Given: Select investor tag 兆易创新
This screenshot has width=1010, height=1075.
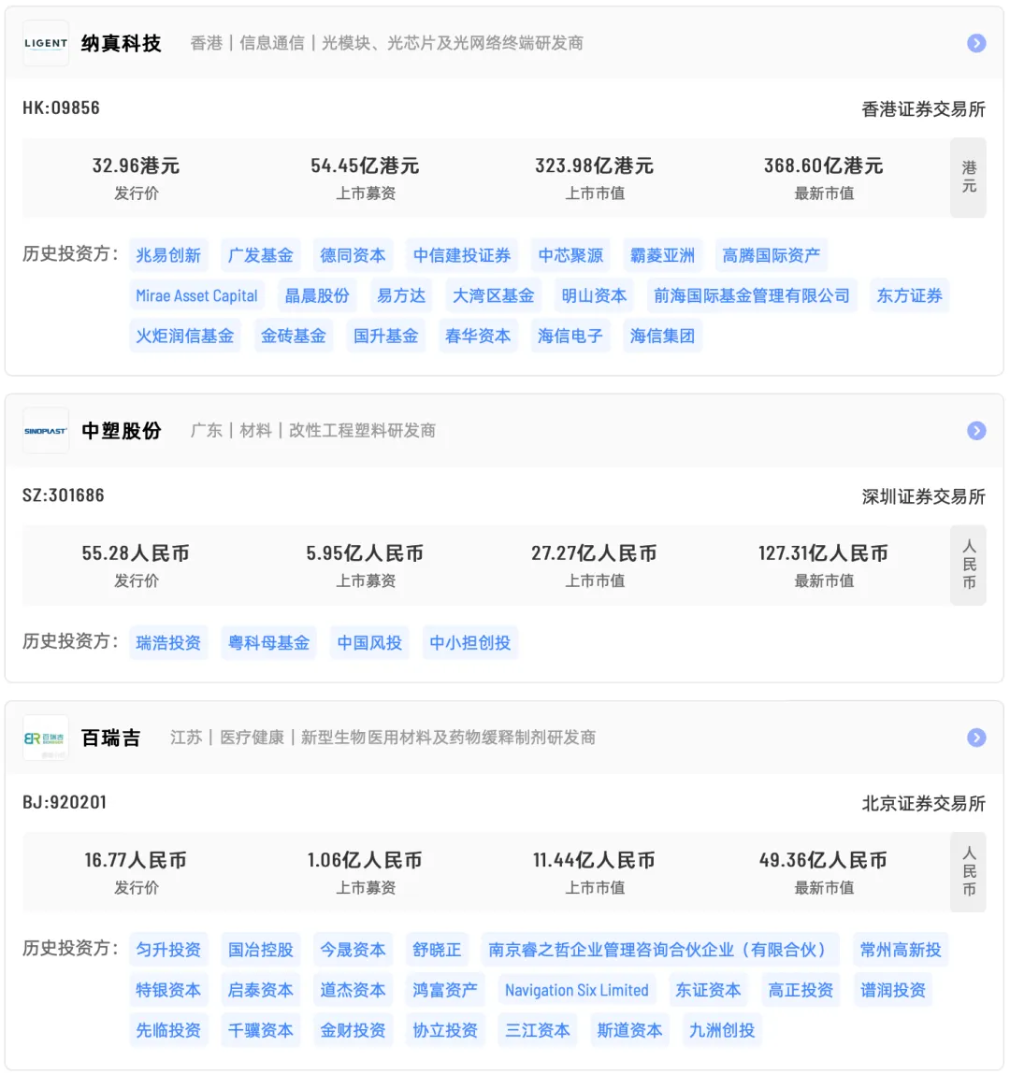Looking at the screenshot, I should [168, 255].
